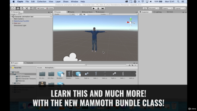
Task: Switch to the Asset Store tab
Action: coord(87,12)
